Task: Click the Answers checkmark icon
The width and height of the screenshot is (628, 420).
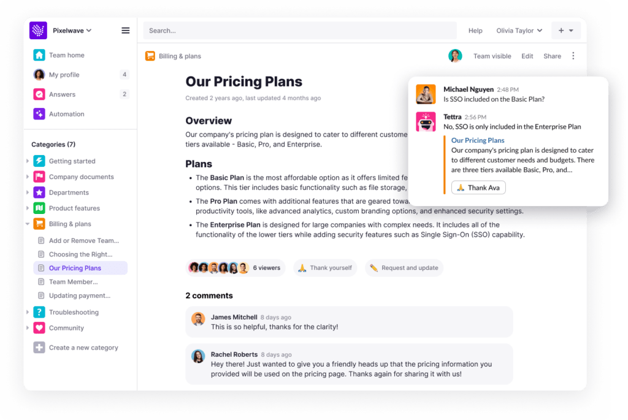Action: coord(39,94)
